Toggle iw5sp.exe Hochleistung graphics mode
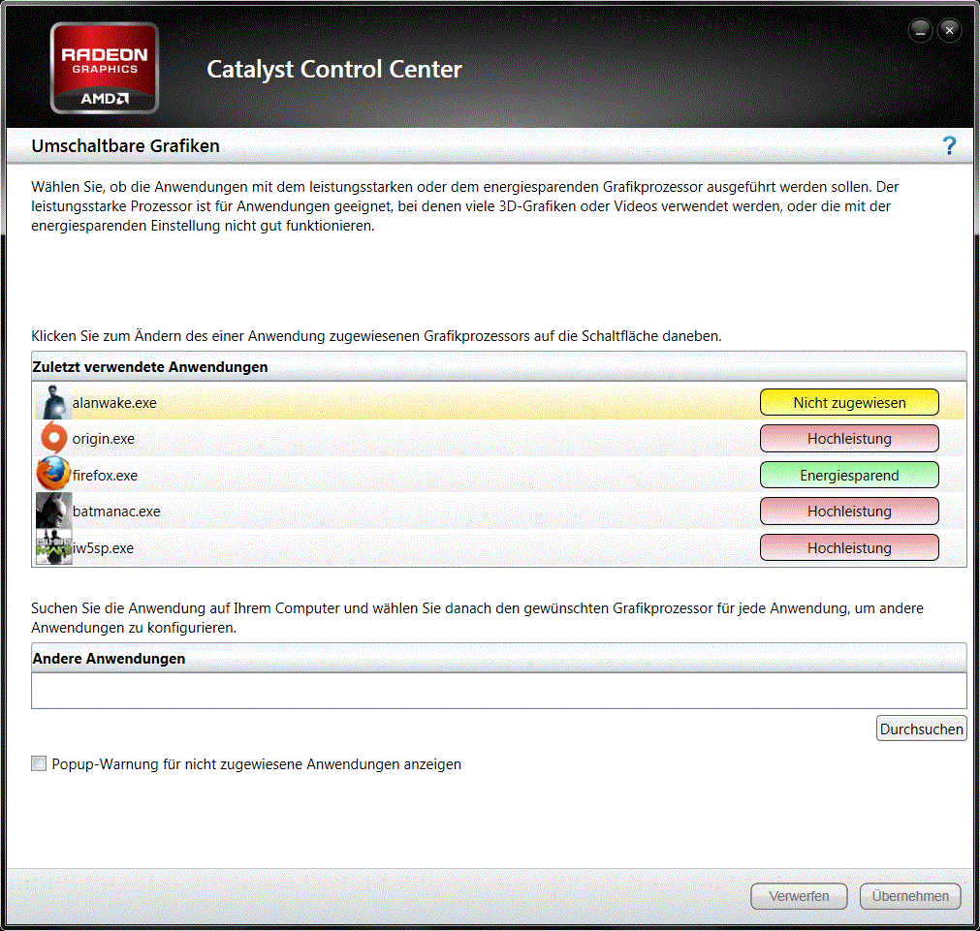 849,548
